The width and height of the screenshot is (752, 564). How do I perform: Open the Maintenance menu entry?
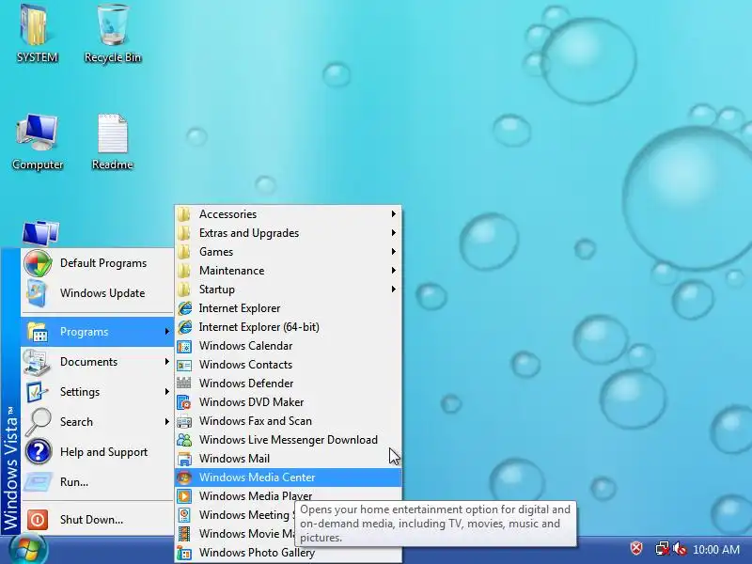coord(289,271)
